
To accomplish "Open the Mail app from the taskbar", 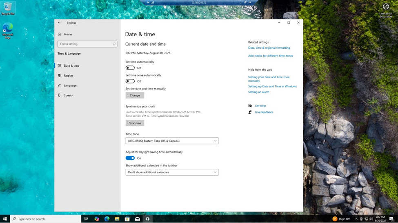I will pyautogui.click(x=138, y=219).
